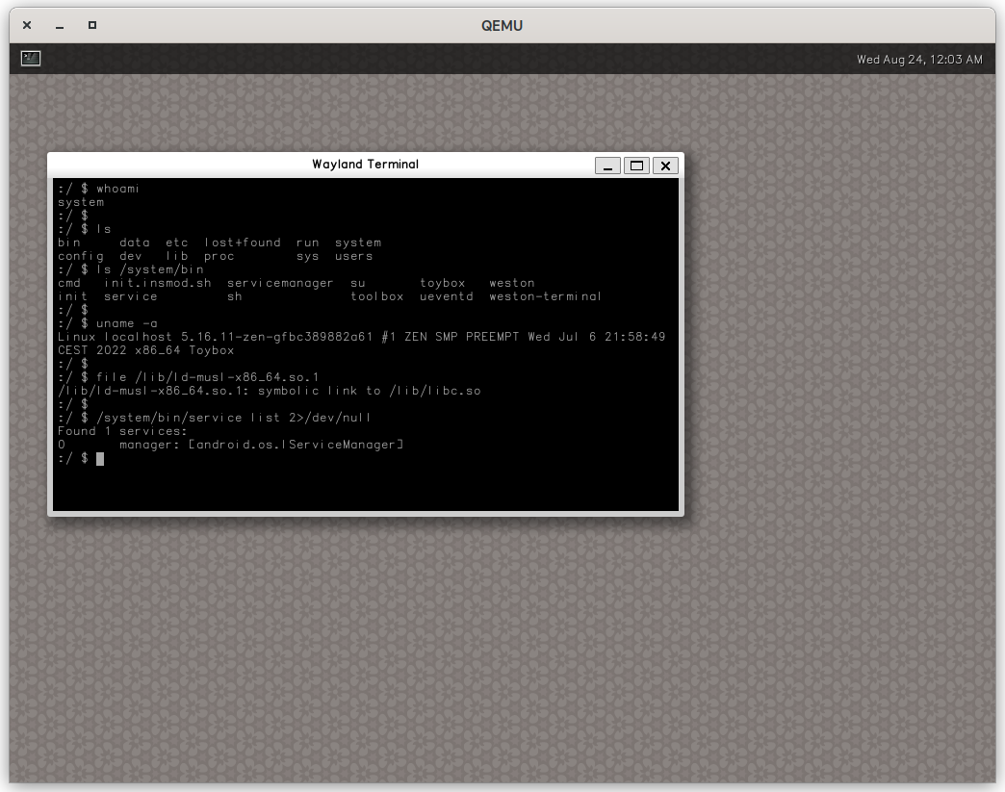1005x792 pixels.
Task: Pick the ueventd binary in the listing
Action: tap(446, 296)
